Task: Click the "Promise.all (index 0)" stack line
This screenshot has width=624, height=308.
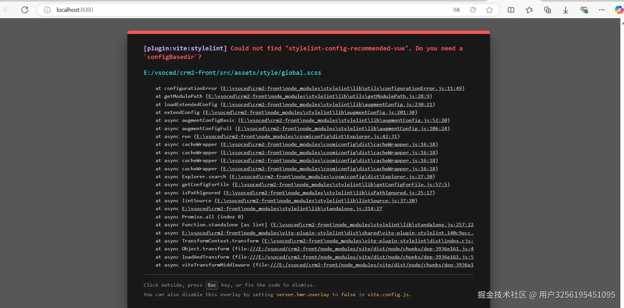Action: coord(213,217)
